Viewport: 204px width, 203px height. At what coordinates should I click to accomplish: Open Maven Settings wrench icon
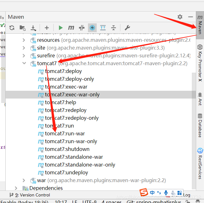127,28
